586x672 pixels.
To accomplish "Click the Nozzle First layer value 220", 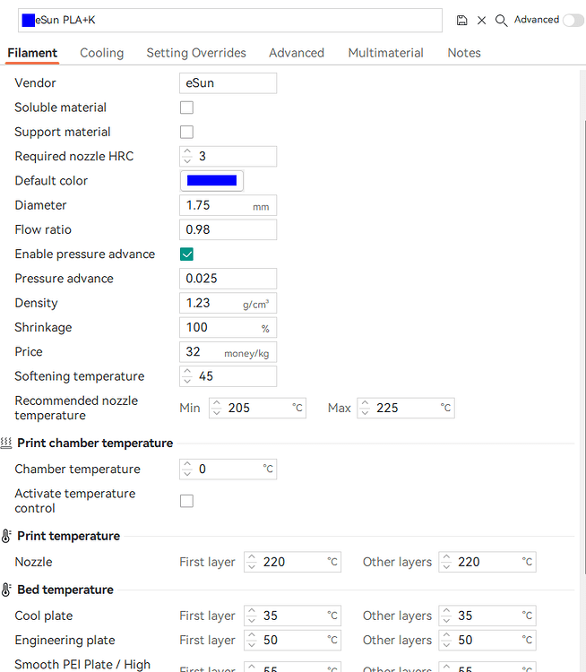I will click(x=274, y=563).
